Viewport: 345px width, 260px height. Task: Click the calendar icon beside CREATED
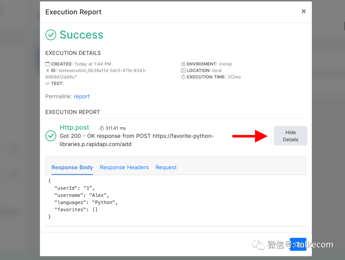[x=48, y=64]
